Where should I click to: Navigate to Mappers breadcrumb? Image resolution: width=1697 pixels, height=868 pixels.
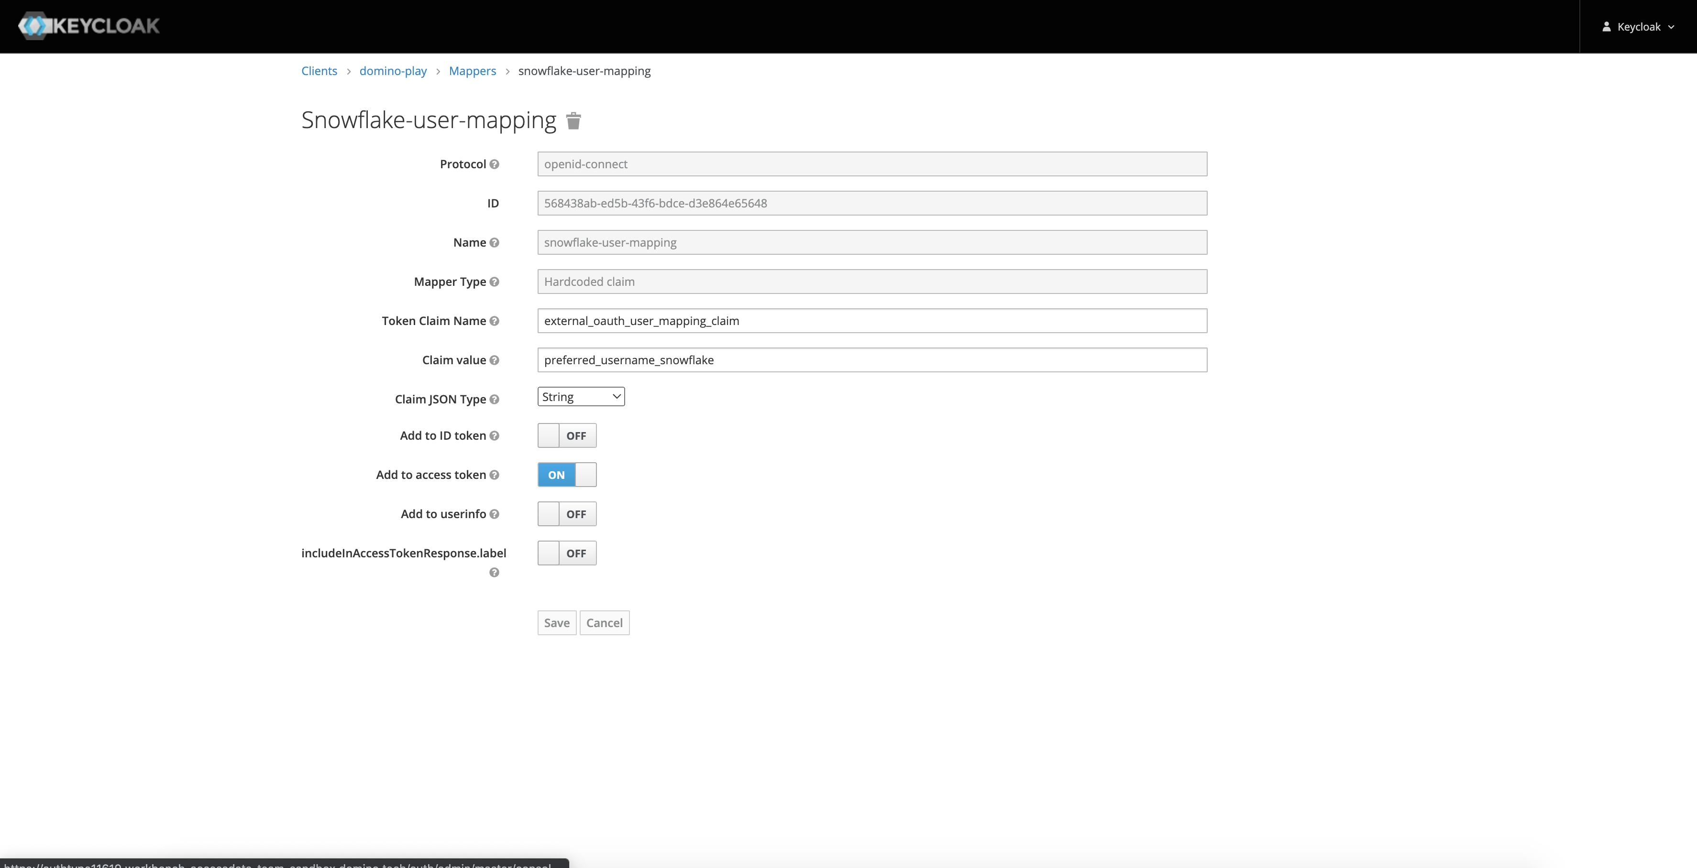coord(473,70)
